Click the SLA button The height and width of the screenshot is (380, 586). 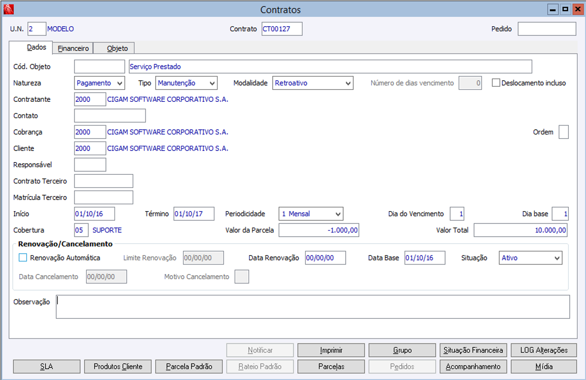(47, 366)
